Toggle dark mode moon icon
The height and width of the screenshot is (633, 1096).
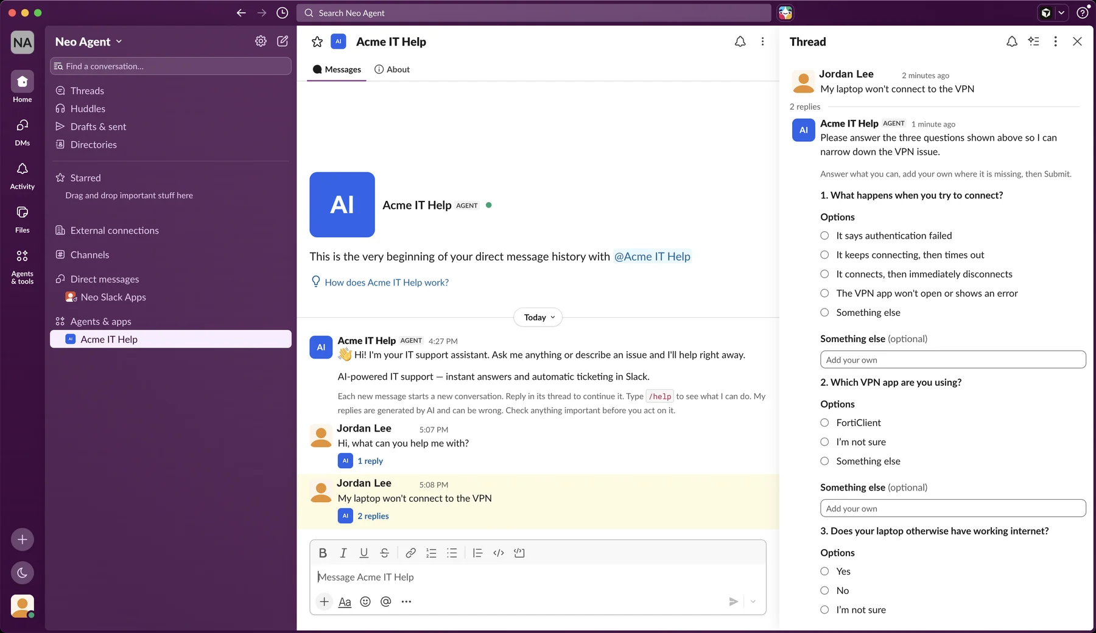click(x=23, y=573)
